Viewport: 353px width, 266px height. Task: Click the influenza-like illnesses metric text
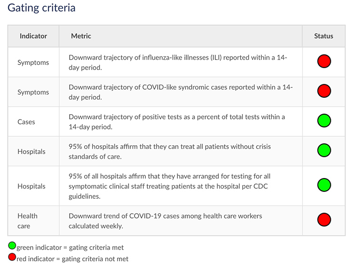pos(178,63)
